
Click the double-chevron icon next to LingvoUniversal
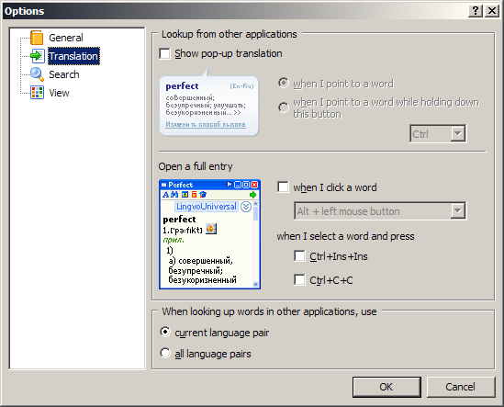tap(246, 207)
